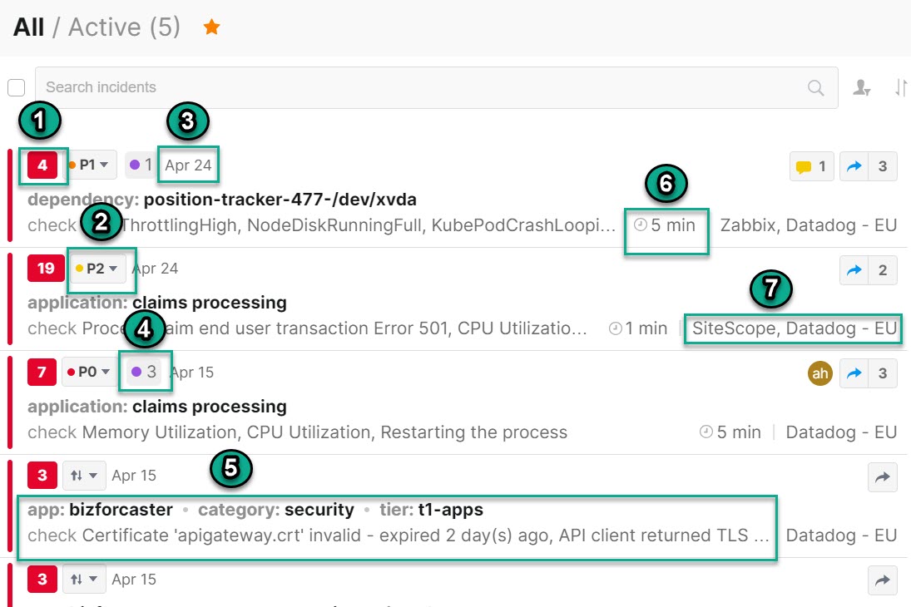The height and width of the screenshot is (607, 911).
Task: Open the assign-user filter icon
Action: [862, 87]
